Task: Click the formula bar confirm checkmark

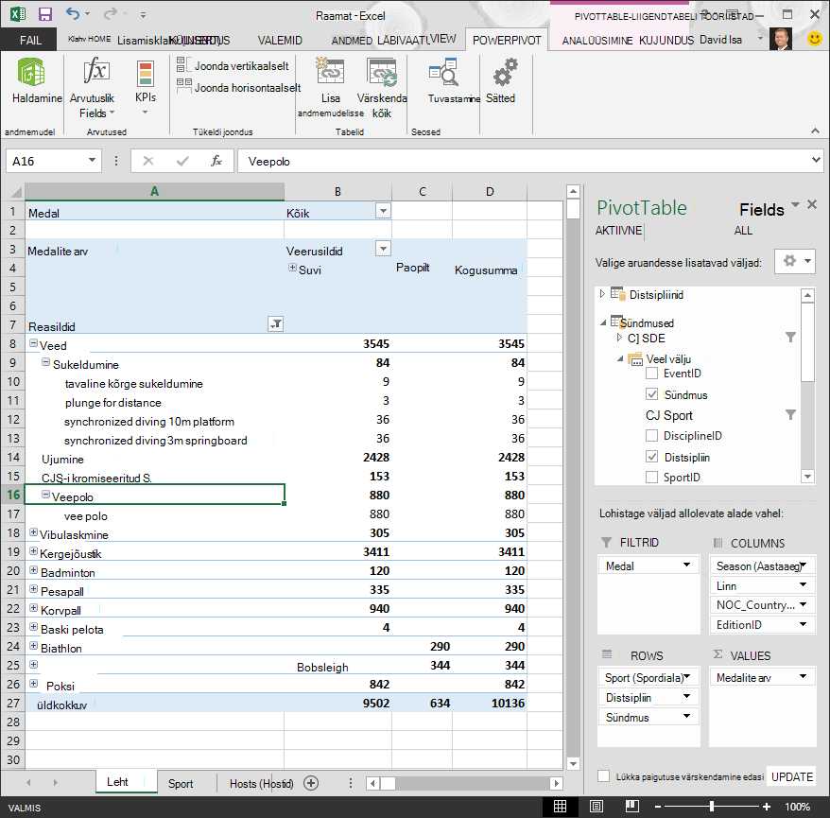Action: point(182,161)
